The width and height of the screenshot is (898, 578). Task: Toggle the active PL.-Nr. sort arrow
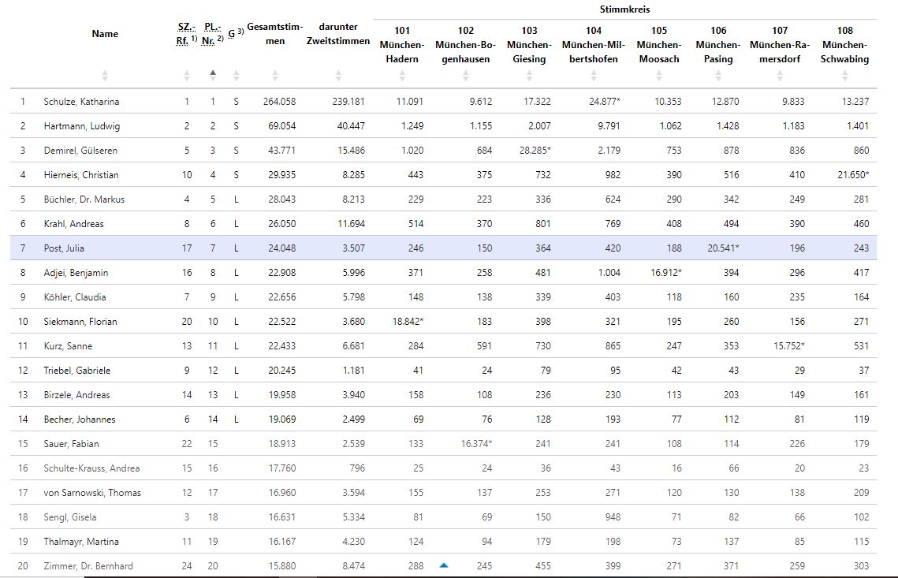(212, 74)
